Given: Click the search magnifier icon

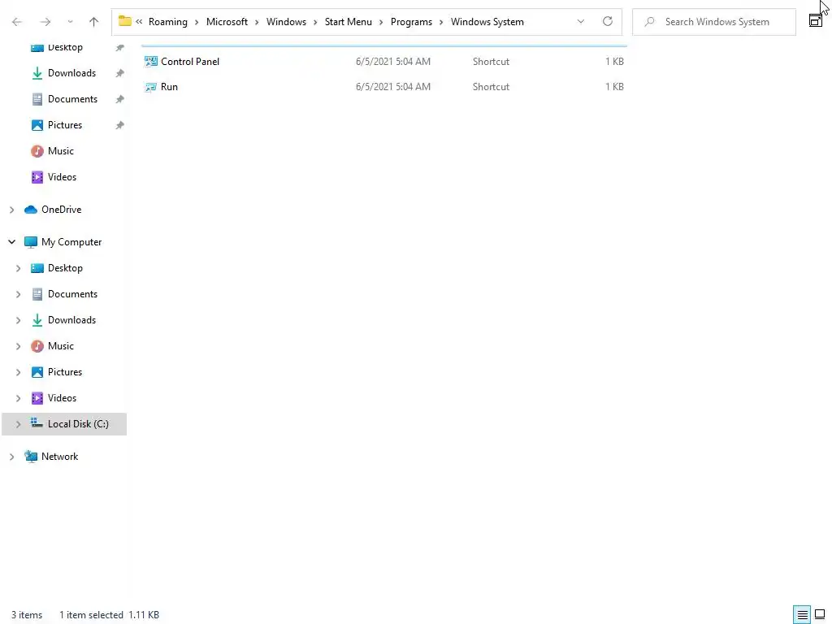Looking at the screenshot, I should coord(649,22).
